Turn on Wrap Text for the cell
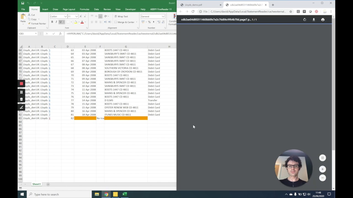 [x=121, y=16]
